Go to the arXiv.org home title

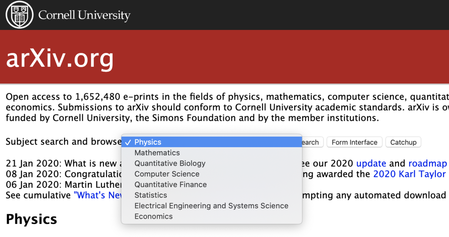tap(60, 58)
